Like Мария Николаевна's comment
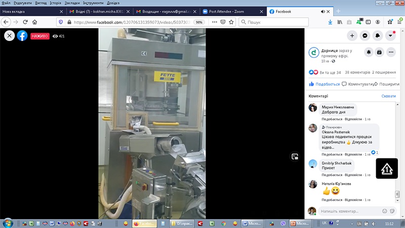Image resolution: width=405 pixels, height=228 pixels. point(332,119)
